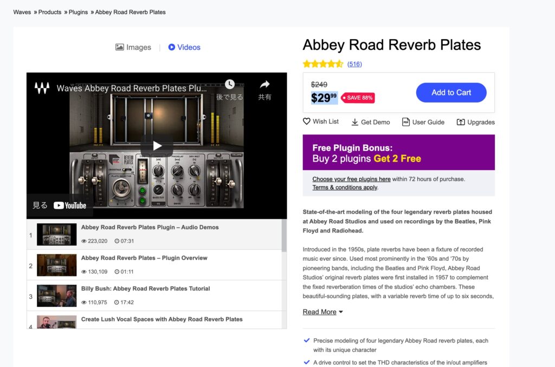555x367 pixels.
Task: Select Audio Demos video thumbnail
Action: point(56,235)
